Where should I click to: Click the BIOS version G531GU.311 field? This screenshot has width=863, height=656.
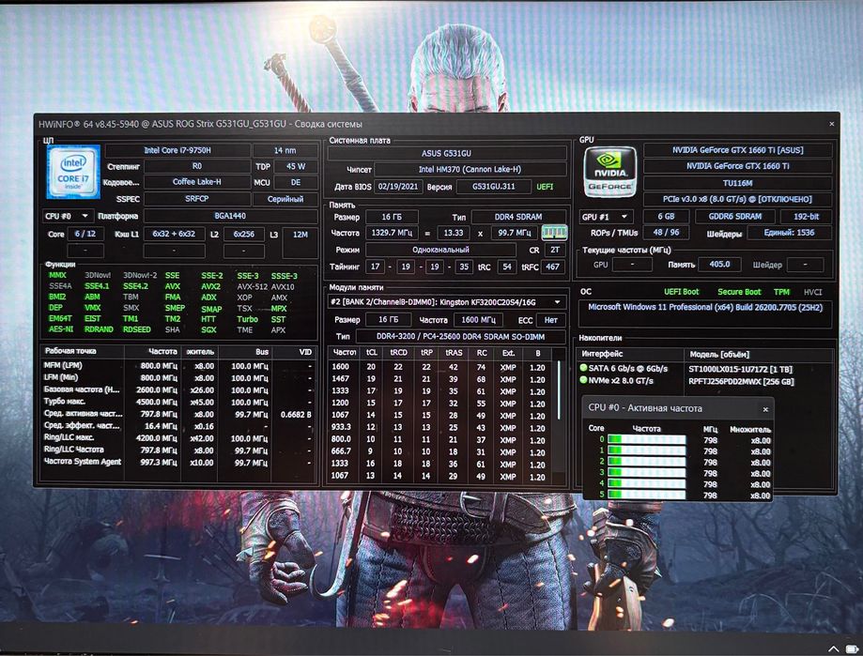494,187
